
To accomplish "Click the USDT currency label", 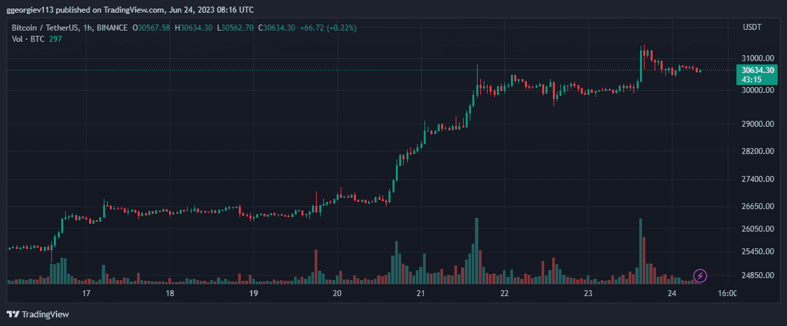I will tap(752, 27).
